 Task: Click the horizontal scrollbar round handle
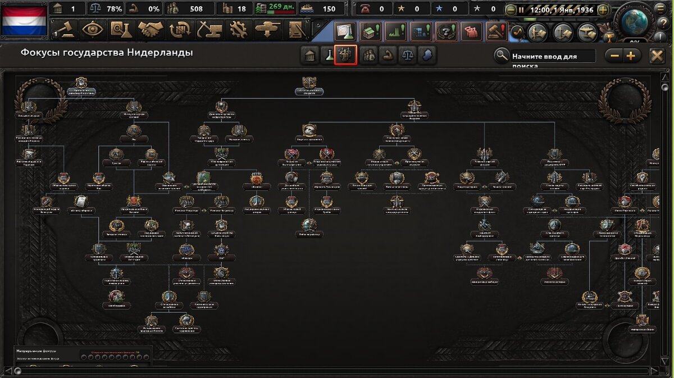(19, 371)
